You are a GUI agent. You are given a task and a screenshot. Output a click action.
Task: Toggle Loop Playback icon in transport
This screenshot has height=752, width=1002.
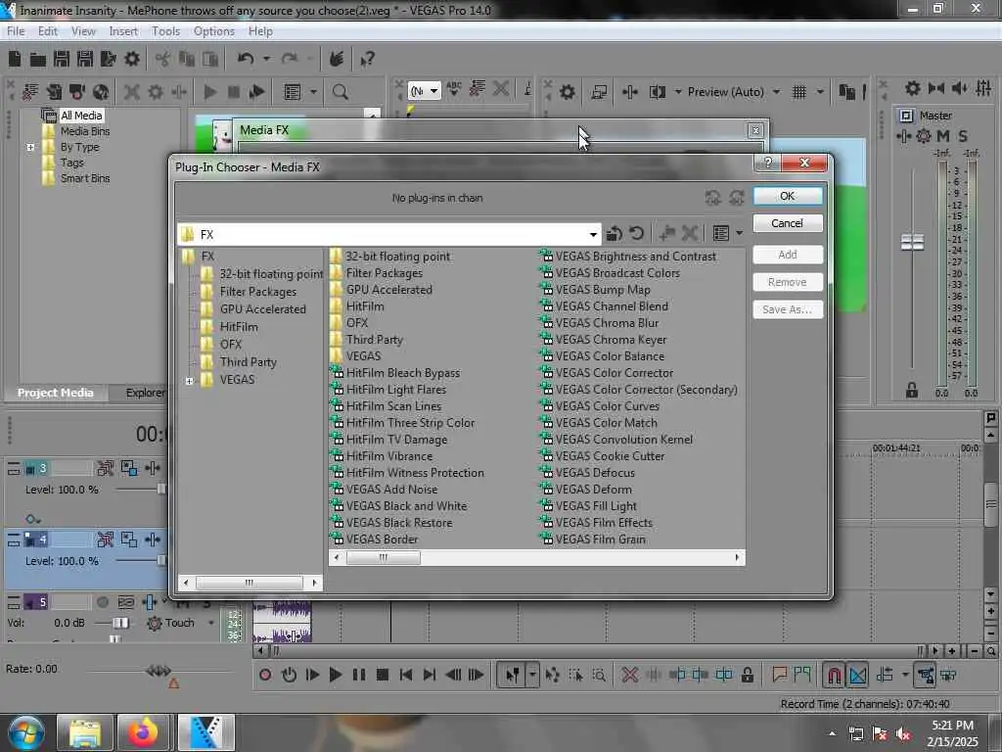(x=289, y=675)
